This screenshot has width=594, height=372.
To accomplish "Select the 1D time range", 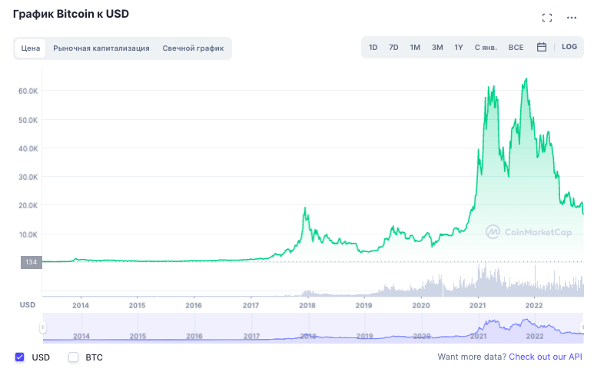I will coord(373,48).
